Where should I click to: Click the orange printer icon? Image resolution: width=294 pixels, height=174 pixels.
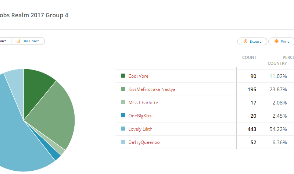276,41
